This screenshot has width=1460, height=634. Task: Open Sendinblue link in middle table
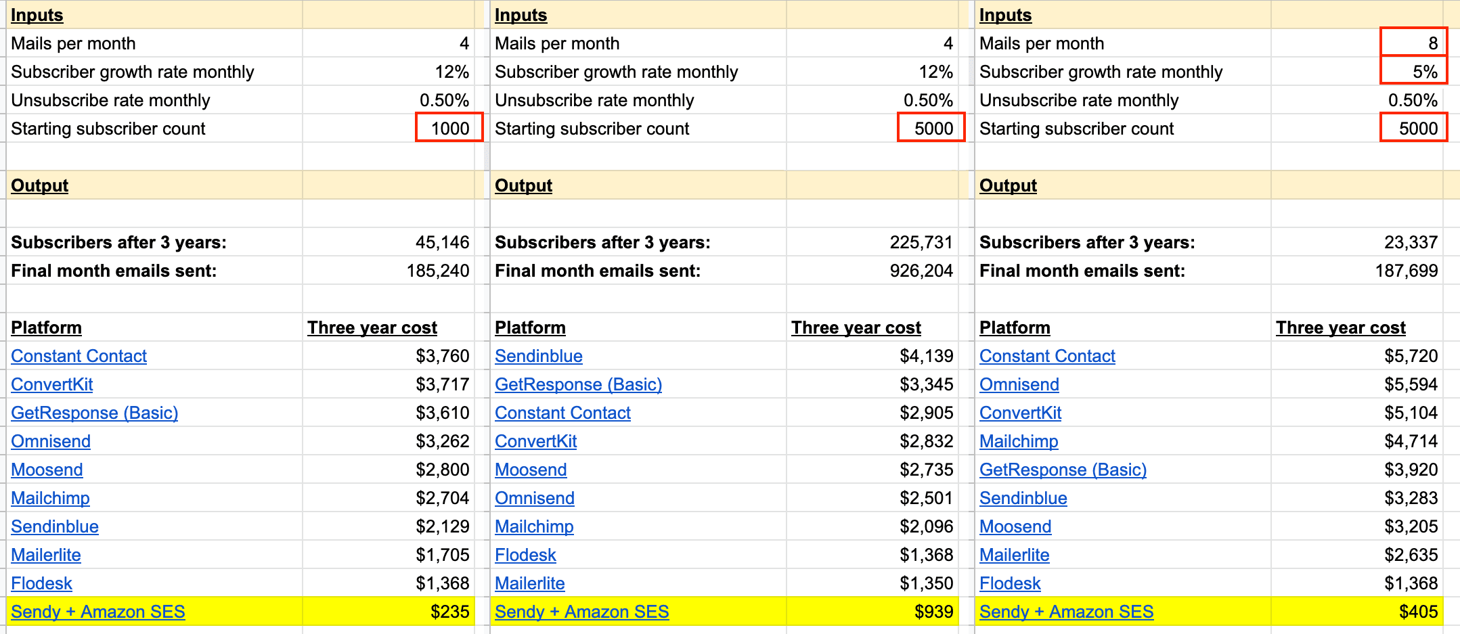(539, 356)
